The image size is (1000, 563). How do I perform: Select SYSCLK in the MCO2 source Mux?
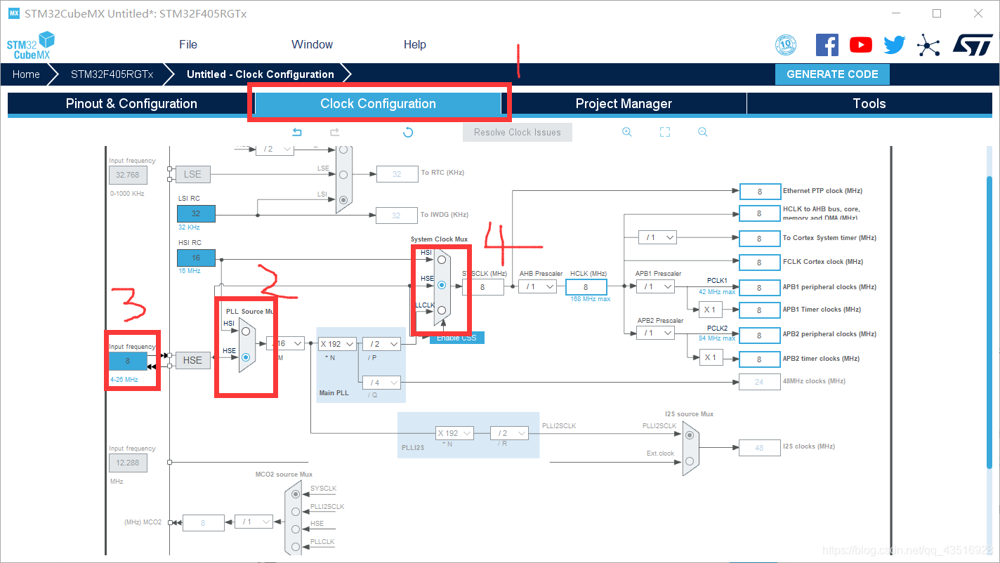tap(296, 494)
